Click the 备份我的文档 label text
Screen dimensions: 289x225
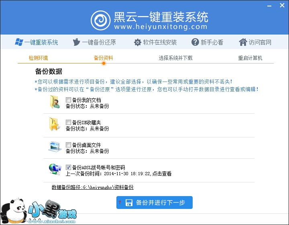point(86,100)
